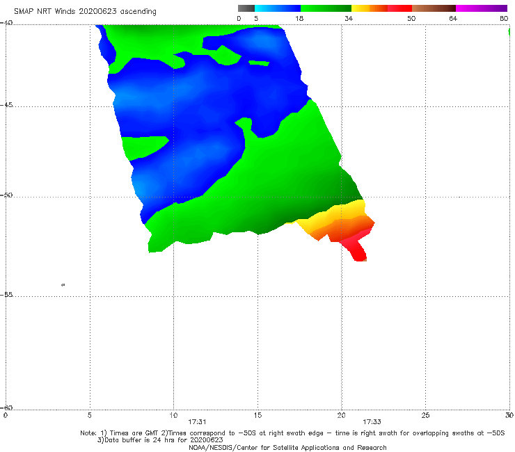Click the longitude axis label '25'

tap(425, 415)
